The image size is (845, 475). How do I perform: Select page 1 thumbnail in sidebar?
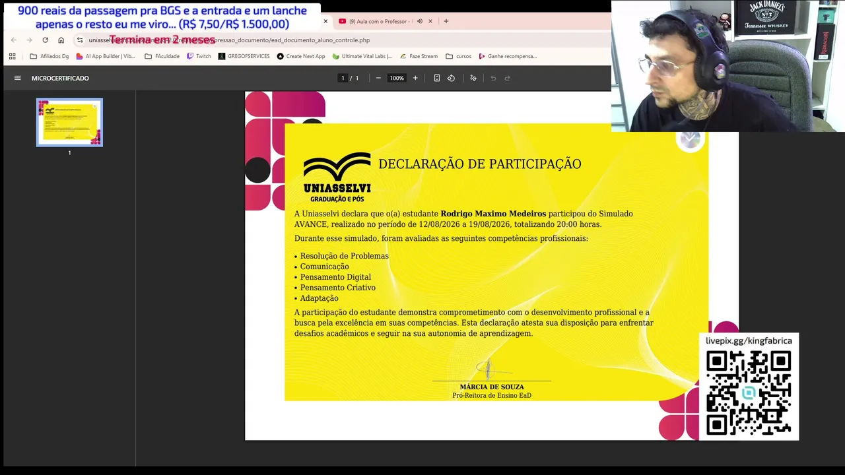click(69, 122)
